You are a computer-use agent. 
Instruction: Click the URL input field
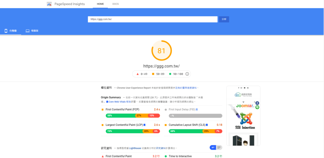153,19
